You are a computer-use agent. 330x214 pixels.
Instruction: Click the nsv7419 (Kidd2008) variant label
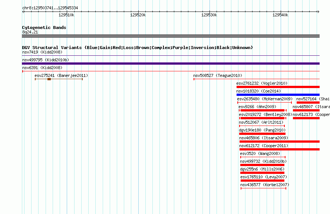pos(42,52)
